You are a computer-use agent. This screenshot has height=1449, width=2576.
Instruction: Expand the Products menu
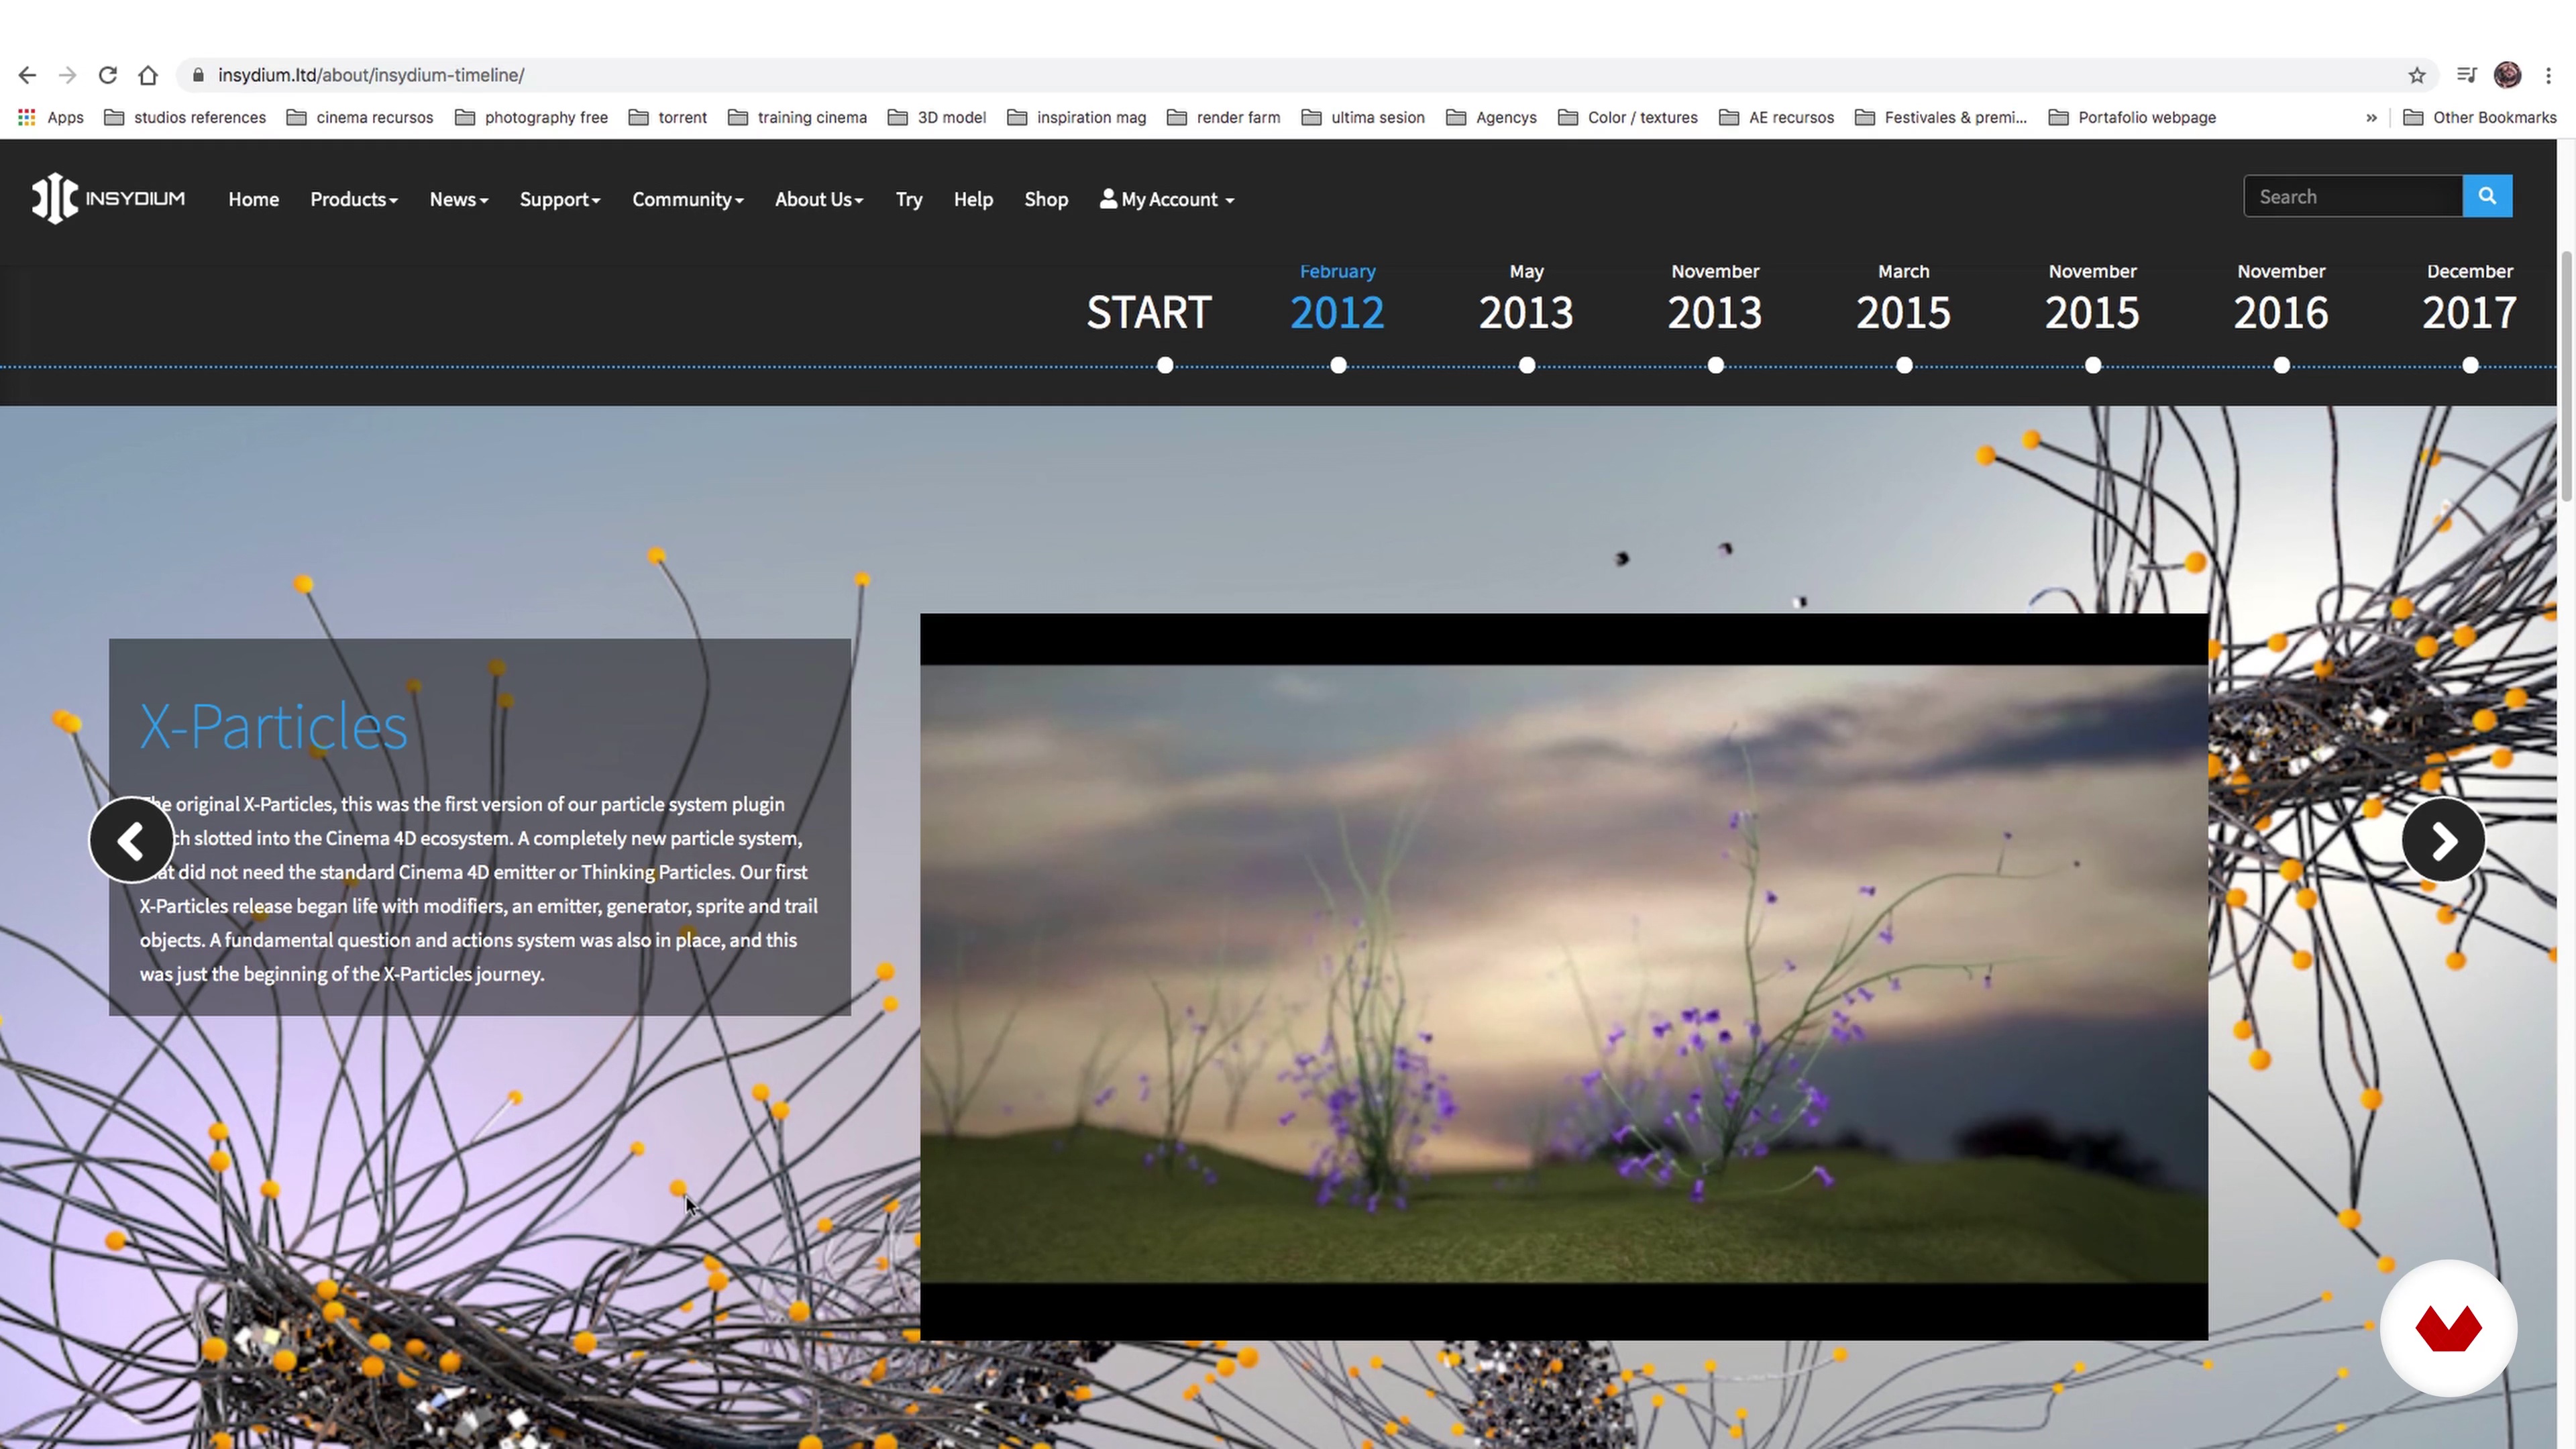tap(354, 199)
